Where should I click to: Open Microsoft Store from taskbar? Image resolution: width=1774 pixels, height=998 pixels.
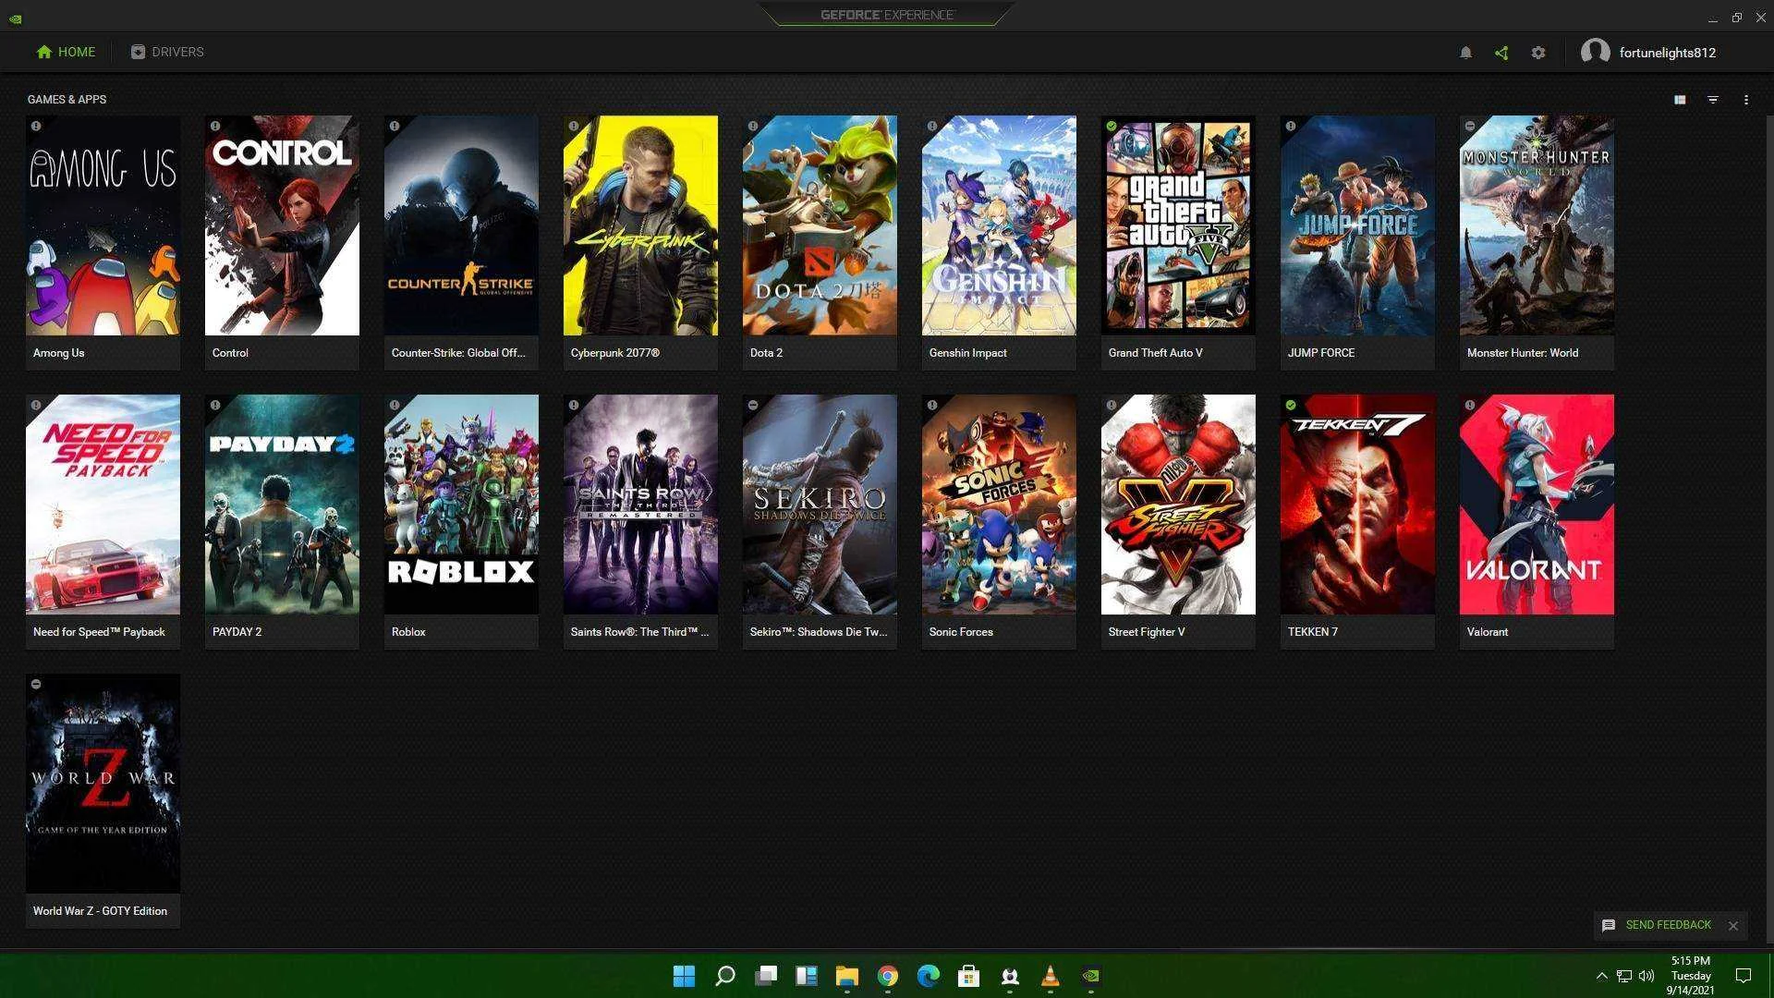(969, 976)
